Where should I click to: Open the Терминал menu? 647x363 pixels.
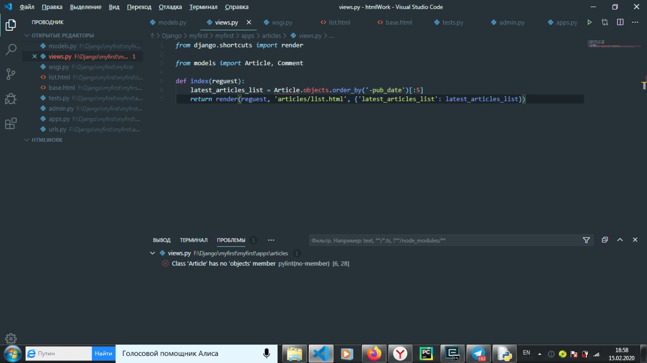204,7
